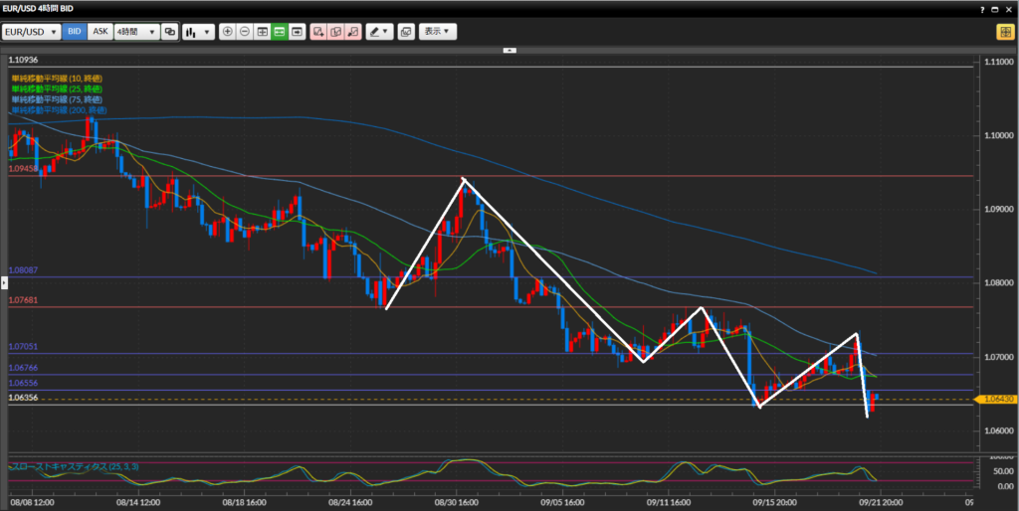This screenshot has width=1019, height=511.
Task: Click the yellow crosshair icon at top right
Action: [x=1004, y=32]
